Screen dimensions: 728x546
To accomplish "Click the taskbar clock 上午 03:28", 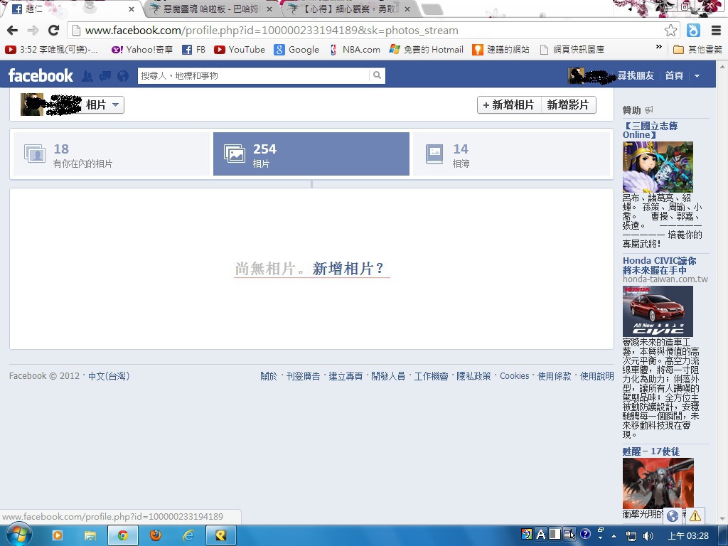I will pyautogui.click(x=688, y=536).
